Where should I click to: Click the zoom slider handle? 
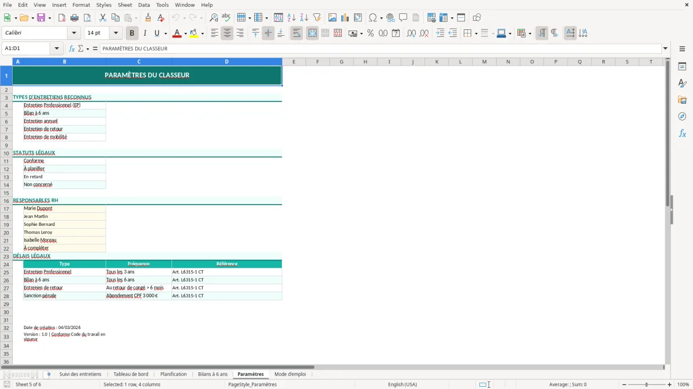point(647,384)
